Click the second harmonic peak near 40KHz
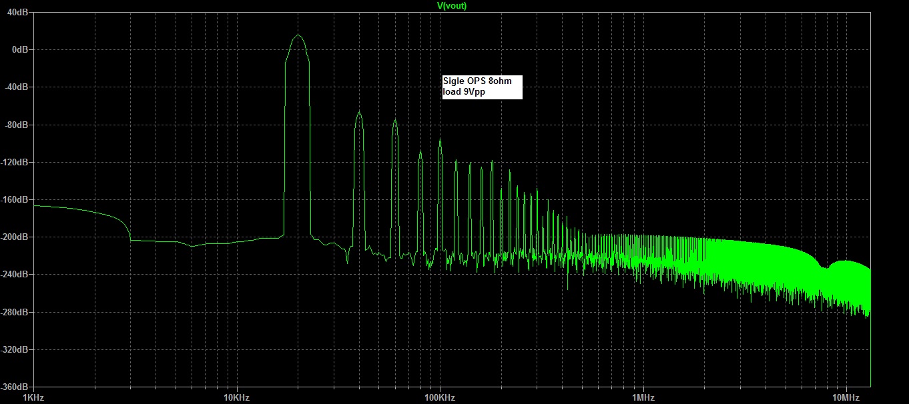 359,113
